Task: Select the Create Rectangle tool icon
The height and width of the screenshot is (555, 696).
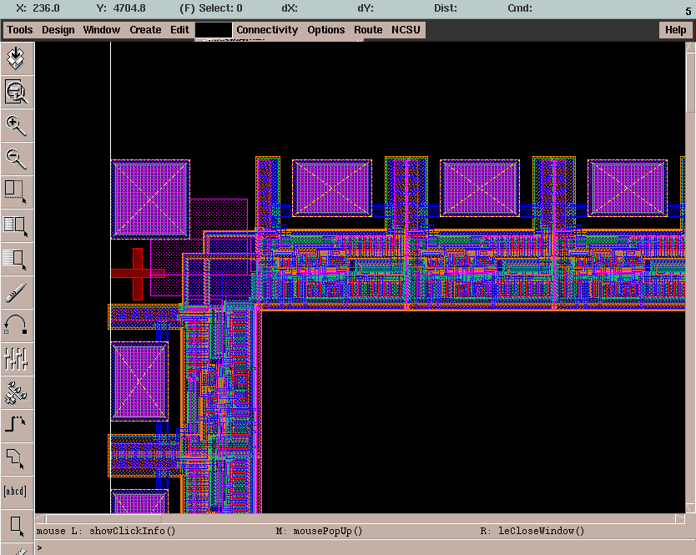Action: click(x=17, y=523)
